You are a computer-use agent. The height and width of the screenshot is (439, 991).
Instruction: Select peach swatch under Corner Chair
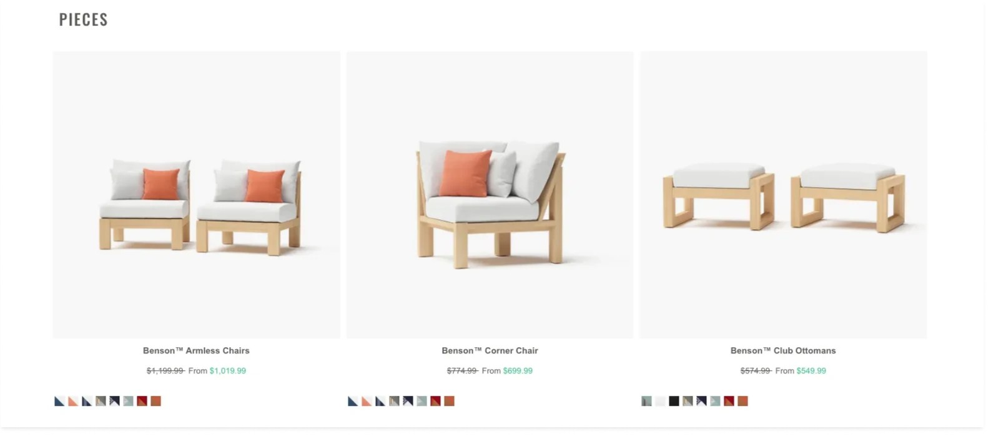click(367, 401)
